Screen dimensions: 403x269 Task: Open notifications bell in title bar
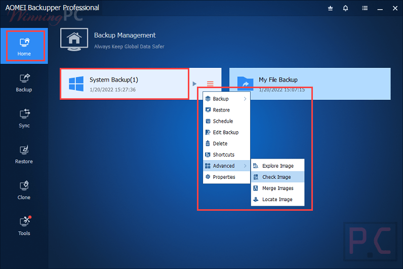(x=345, y=8)
